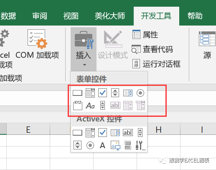Image resolution: width=216 pixels, height=170 pixels.
Task: Open the 插入 controls dropdown
Action: click(x=84, y=49)
